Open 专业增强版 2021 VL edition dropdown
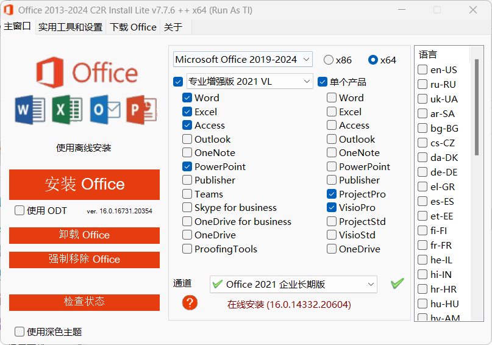 (250, 81)
